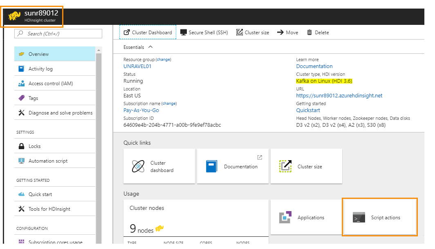
Task: Click the Quick start cloud icon
Action: [21, 194]
